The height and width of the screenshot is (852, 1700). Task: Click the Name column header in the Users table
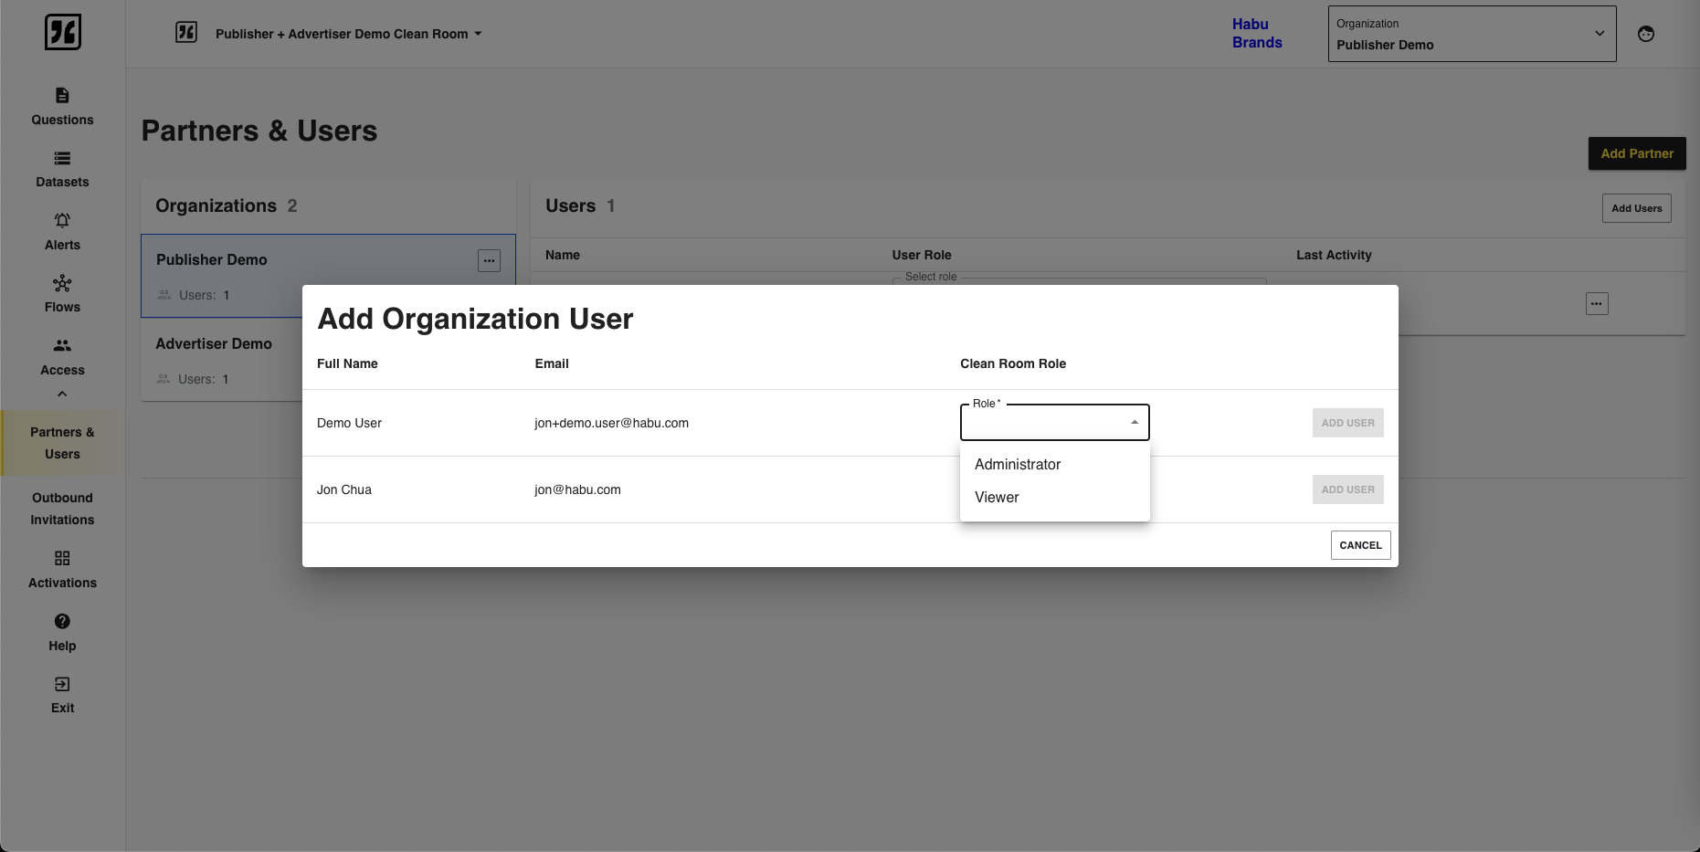(x=562, y=255)
